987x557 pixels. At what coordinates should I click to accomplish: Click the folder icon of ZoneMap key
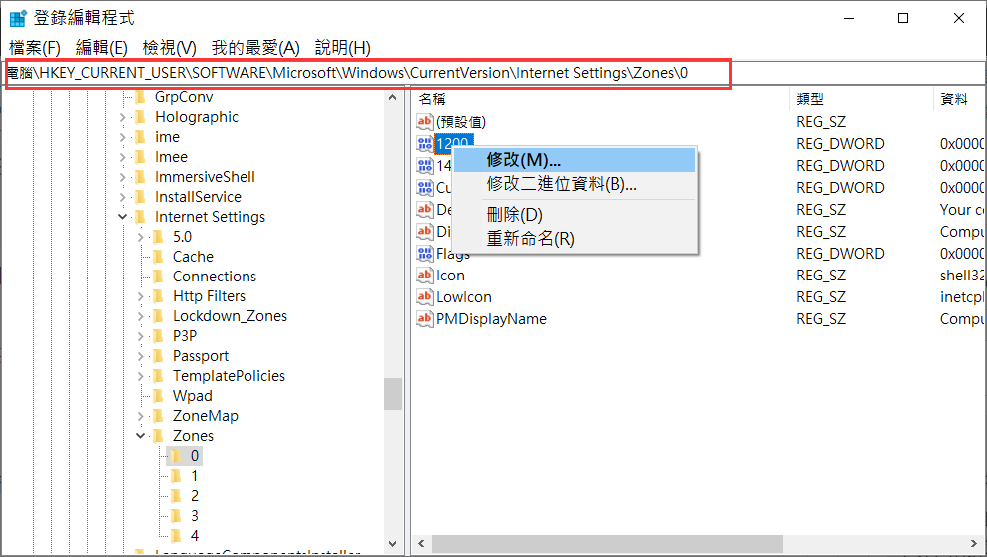tap(159, 416)
